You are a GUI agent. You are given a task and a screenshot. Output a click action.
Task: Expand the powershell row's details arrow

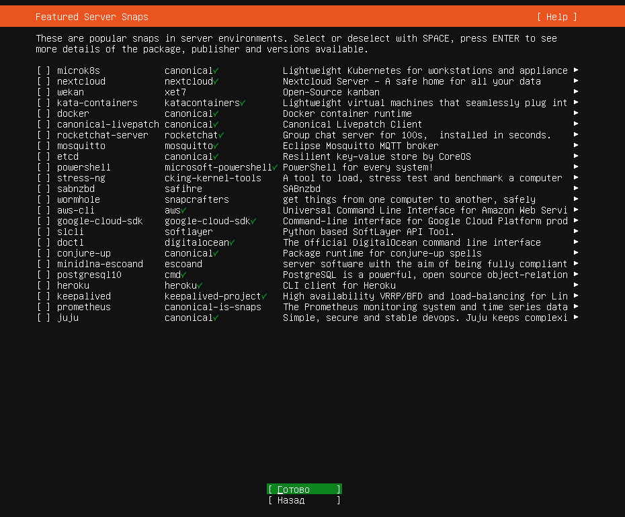pos(575,167)
